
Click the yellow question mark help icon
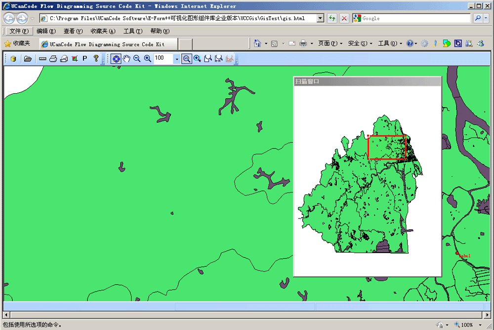tap(96, 59)
